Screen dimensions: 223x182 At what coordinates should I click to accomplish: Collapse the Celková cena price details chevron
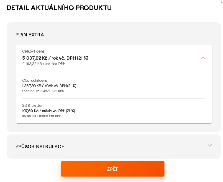(203, 58)
